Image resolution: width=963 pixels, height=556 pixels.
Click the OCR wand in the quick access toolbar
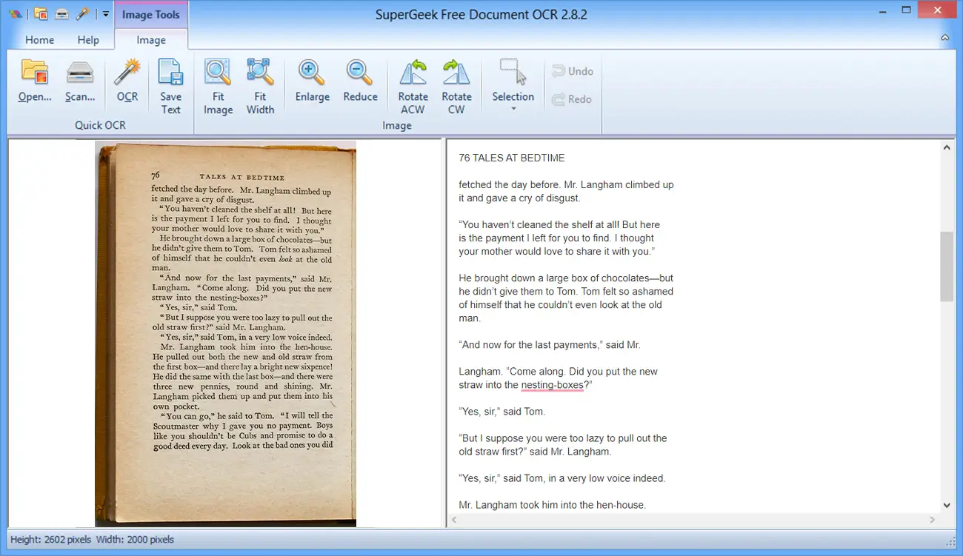(x=82, y=13)
